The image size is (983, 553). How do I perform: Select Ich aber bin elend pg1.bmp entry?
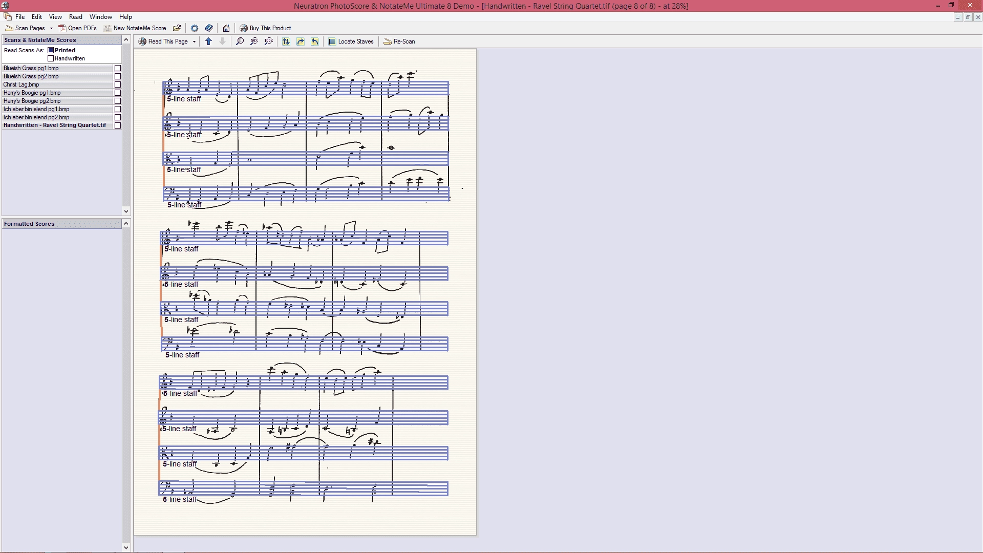(57, 109)
